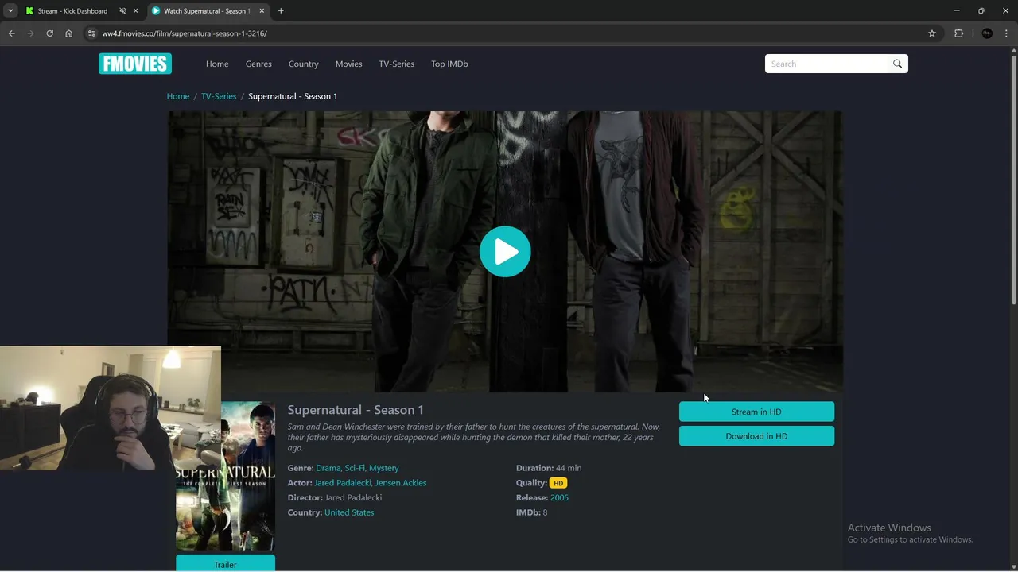Go to TV-Series breadcrumb link
The image size is (1018, 572).
click(x=219, y=96)
